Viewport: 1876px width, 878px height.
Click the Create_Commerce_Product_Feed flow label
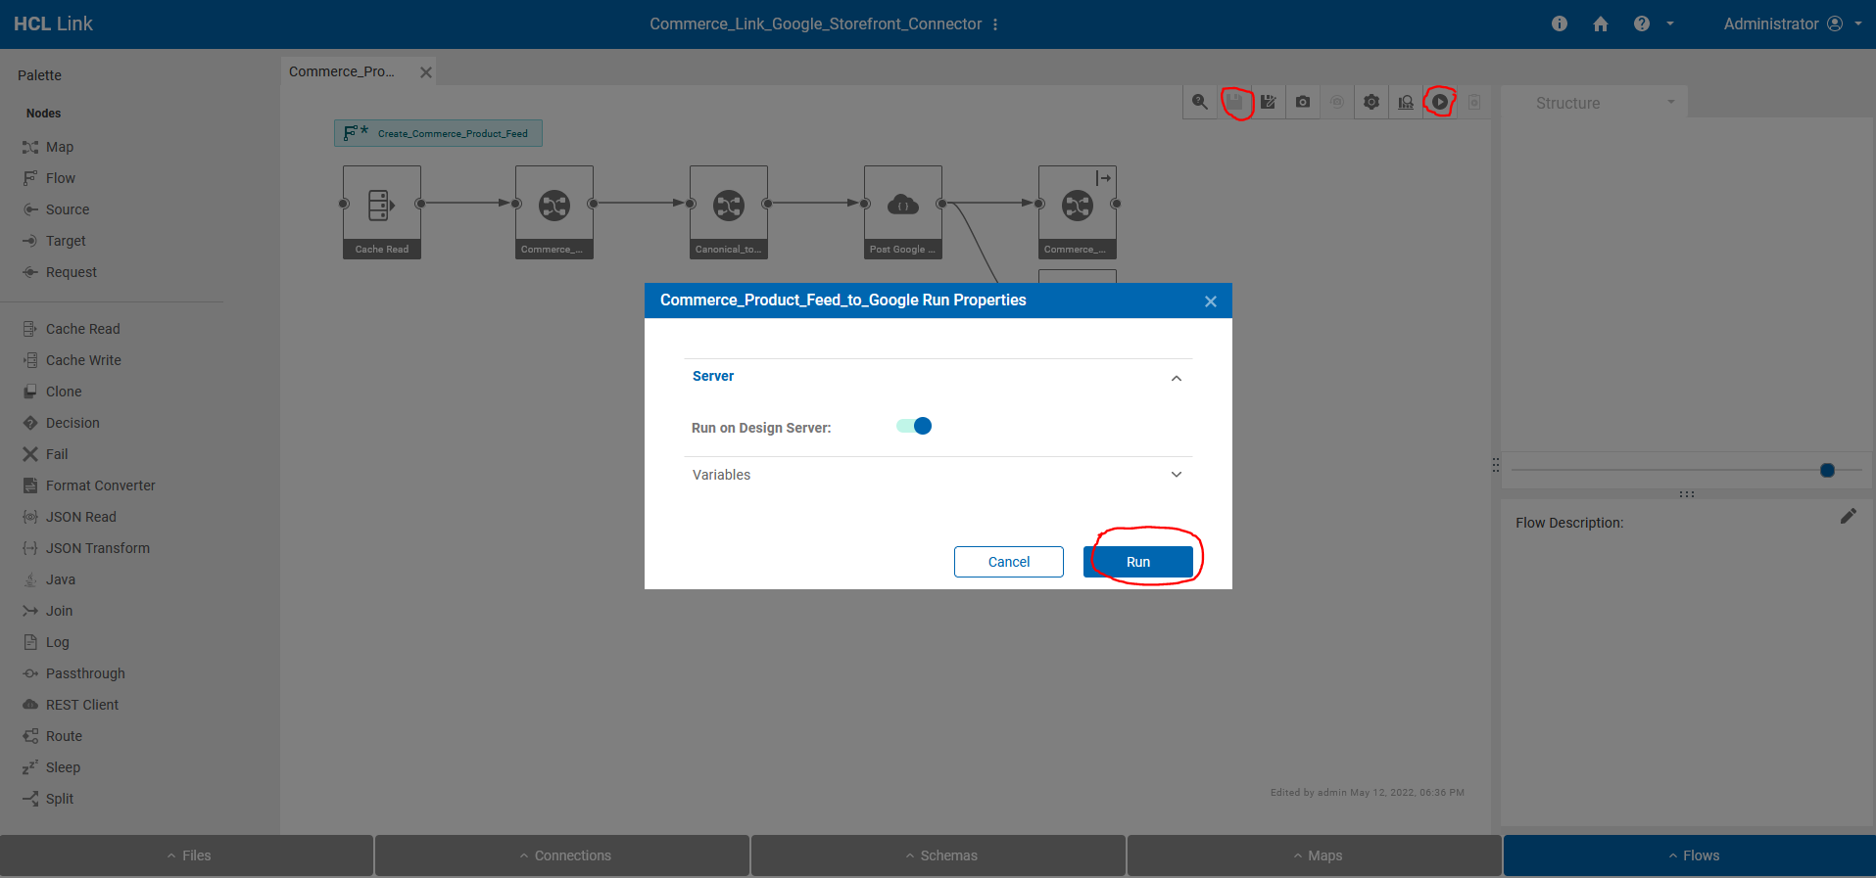438,133
